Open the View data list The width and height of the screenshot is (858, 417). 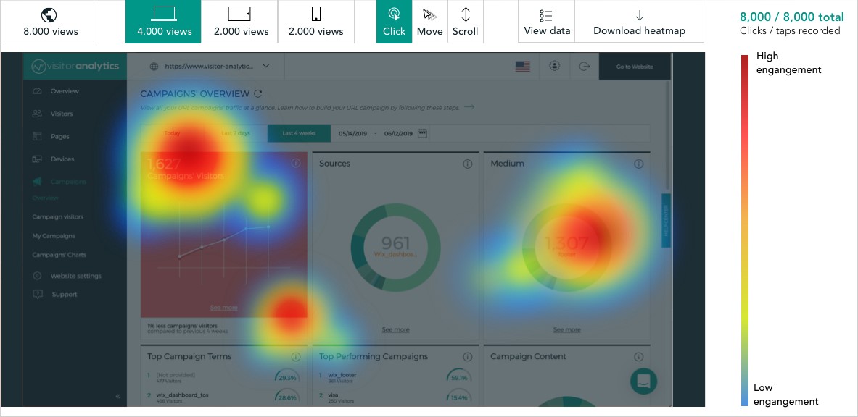pos(546,22)
